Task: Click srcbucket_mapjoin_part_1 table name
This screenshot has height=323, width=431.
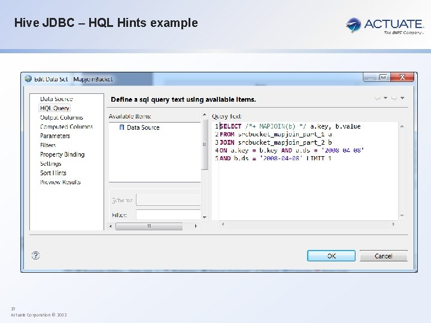Action: click(281, 135)
